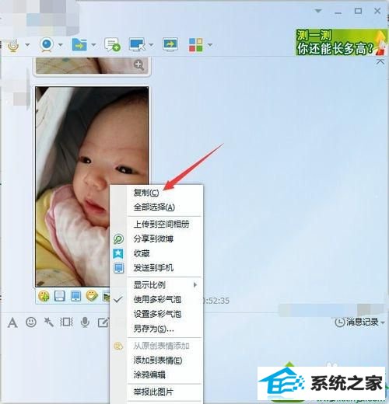The height and width of the screenshot is (404, 389).
Task: Toggle 使用多彩气泡 checked option
Action: tap(157, 299)
